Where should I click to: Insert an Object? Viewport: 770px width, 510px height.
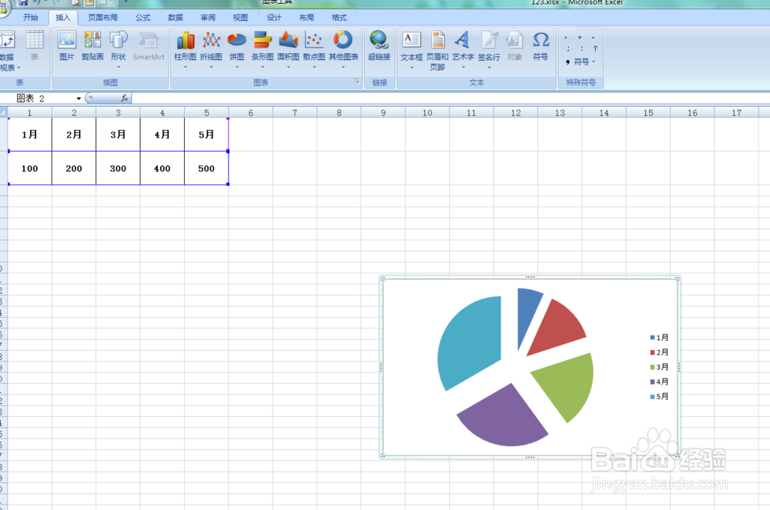pyautogui.click(x=514, y=45)
